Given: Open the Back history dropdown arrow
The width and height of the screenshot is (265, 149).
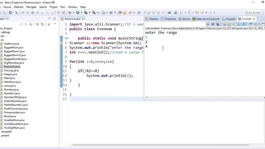Looking at the screenshot, I should 206,12.
